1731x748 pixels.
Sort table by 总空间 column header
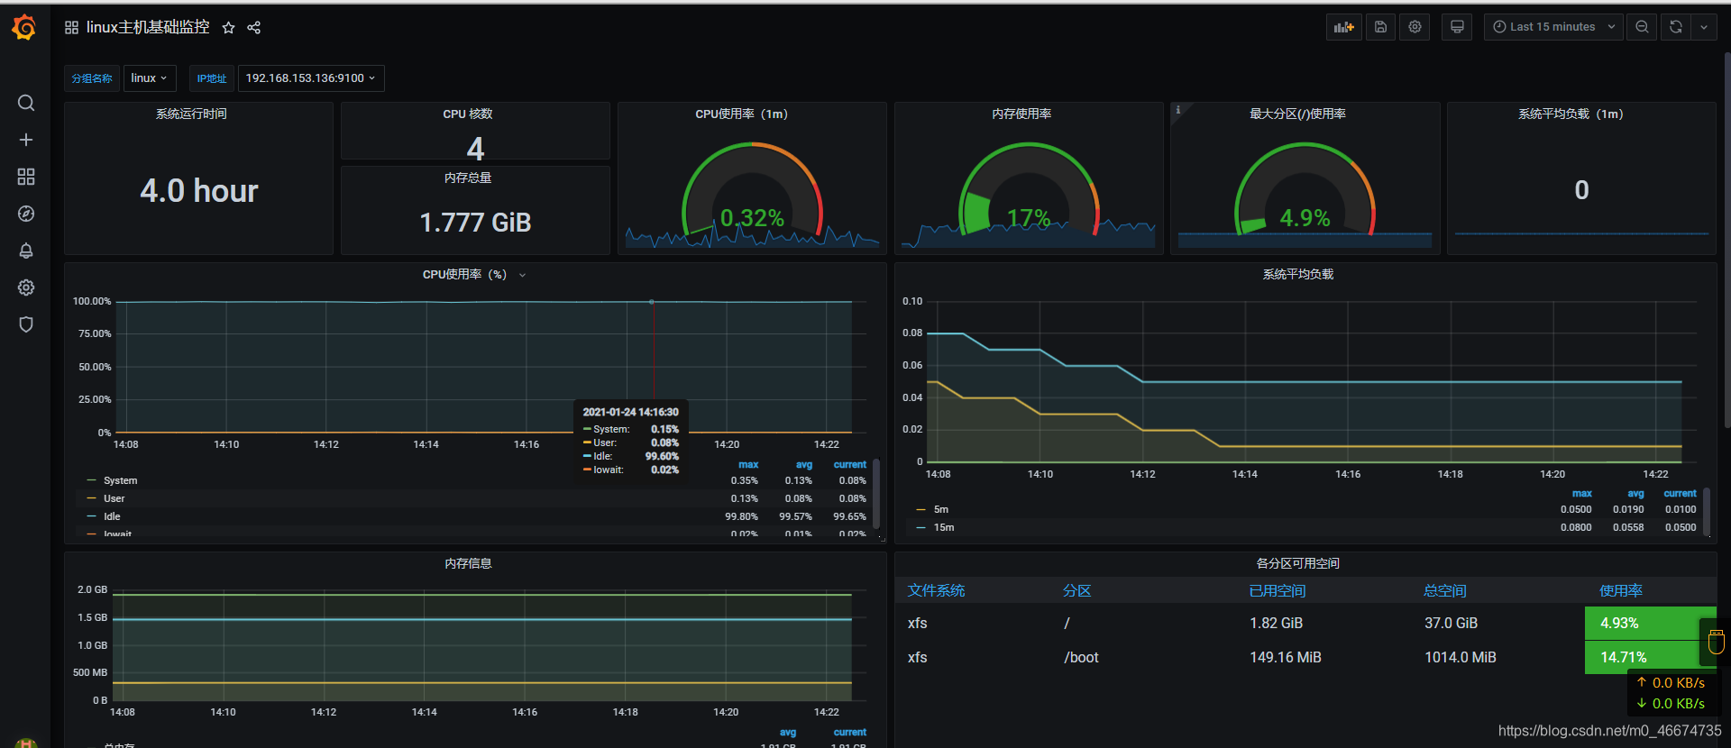coord(1445,591)
